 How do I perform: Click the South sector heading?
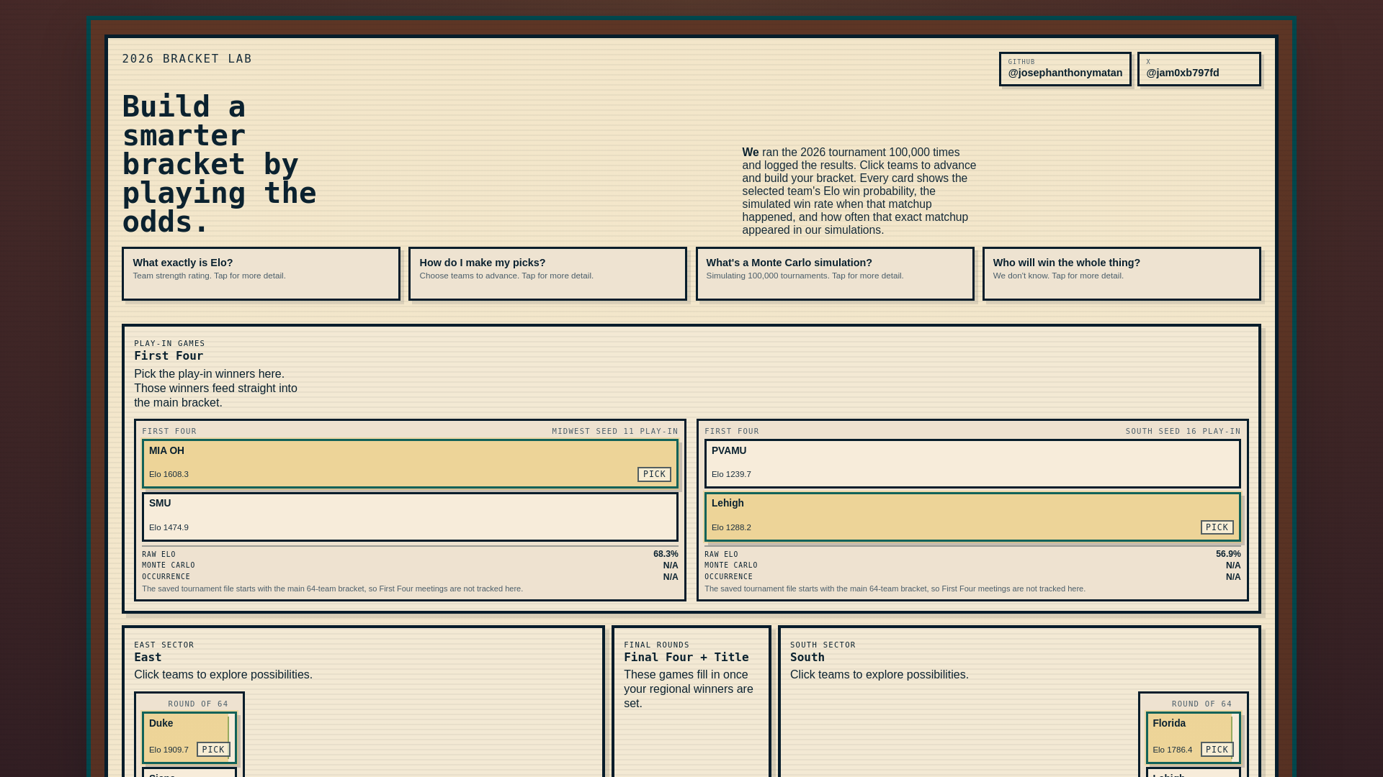coord(807,658)
